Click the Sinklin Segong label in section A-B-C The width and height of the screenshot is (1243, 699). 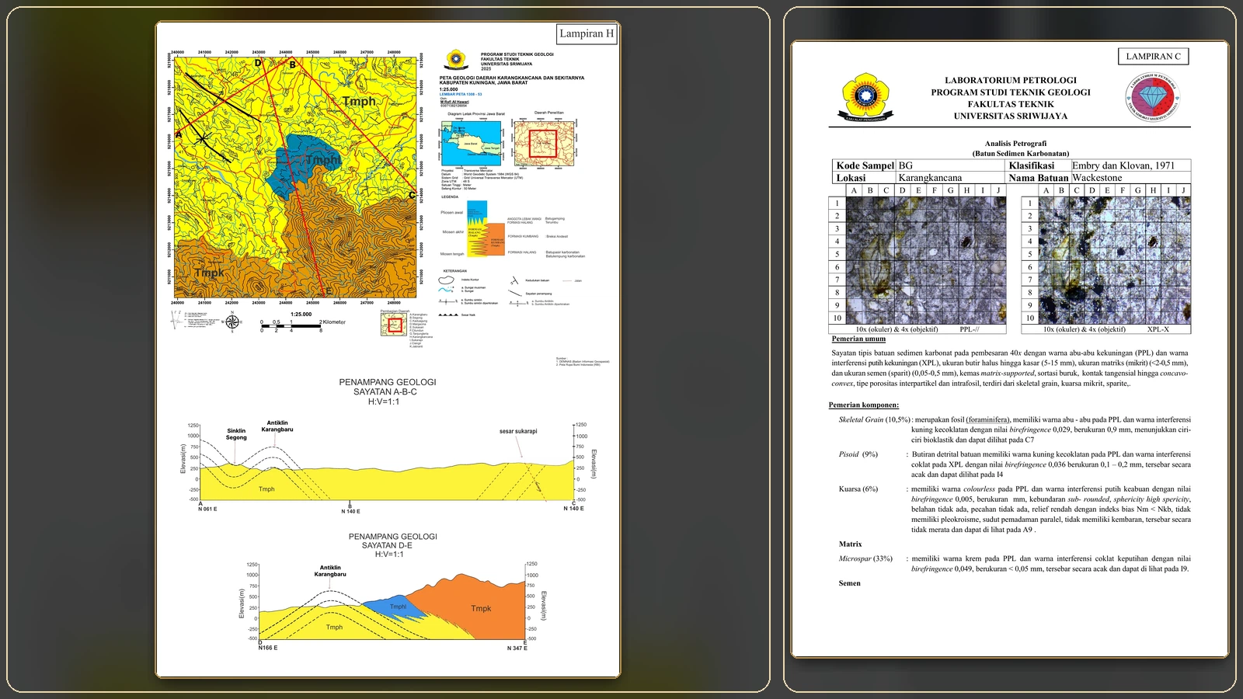(x=236, y=434)
